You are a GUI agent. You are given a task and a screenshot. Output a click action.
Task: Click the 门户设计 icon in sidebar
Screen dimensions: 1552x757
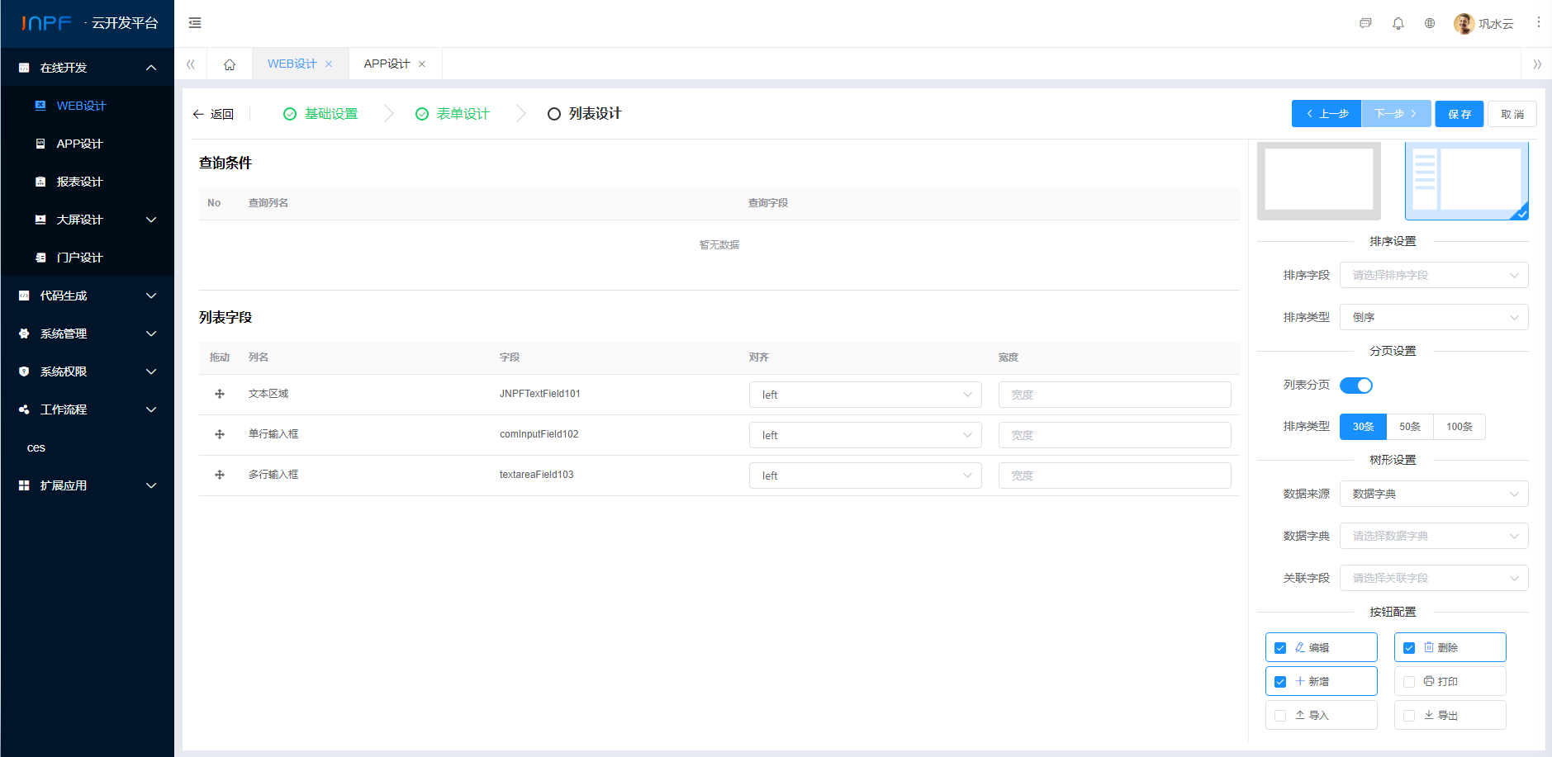pos(40,258)
